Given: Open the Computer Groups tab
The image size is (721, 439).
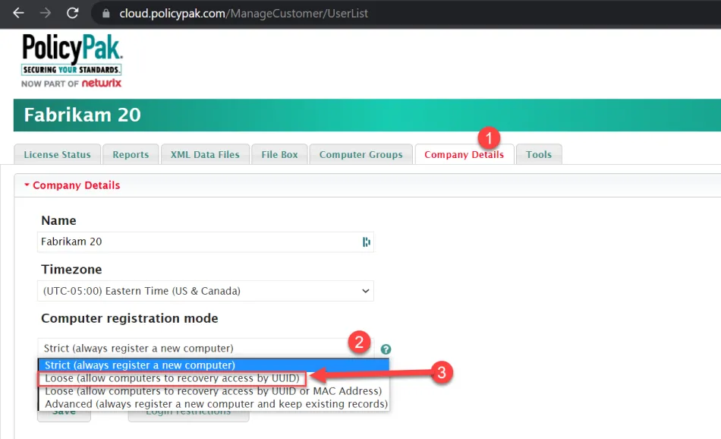Looking at the screenshot, I should tap(360, 154).
